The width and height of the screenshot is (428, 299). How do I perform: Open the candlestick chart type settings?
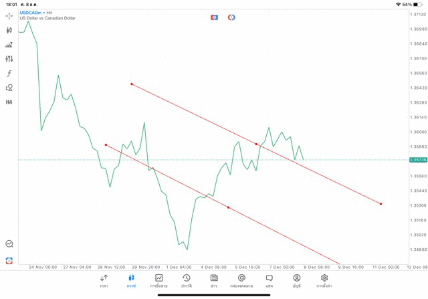pyautogui.click(x=9, y=30)
